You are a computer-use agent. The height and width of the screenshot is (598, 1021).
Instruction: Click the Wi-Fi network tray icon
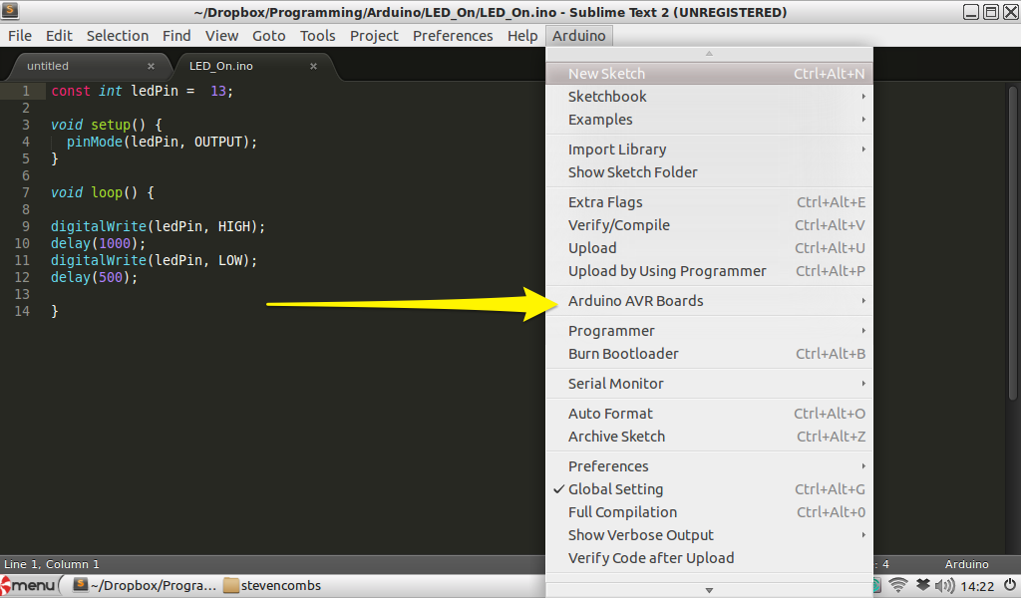898,585
